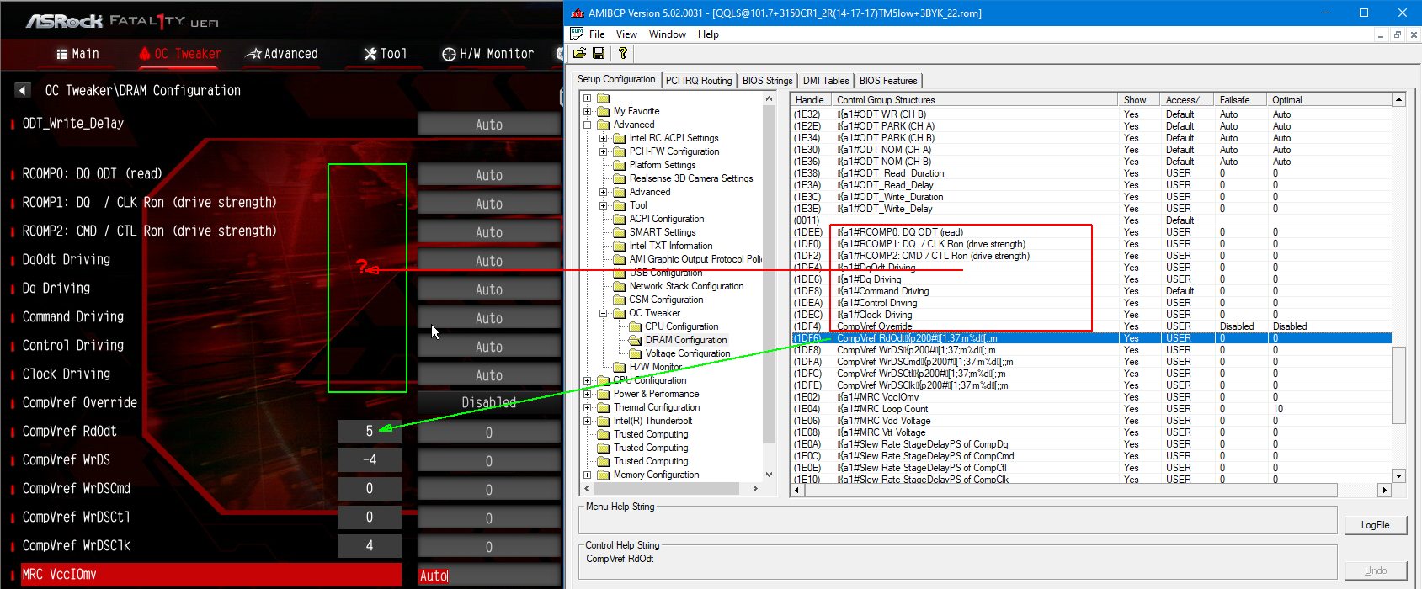Click the AMIBCP application icon in title bar
Screen dimensions: 1422x589
[x=578, y=13]
